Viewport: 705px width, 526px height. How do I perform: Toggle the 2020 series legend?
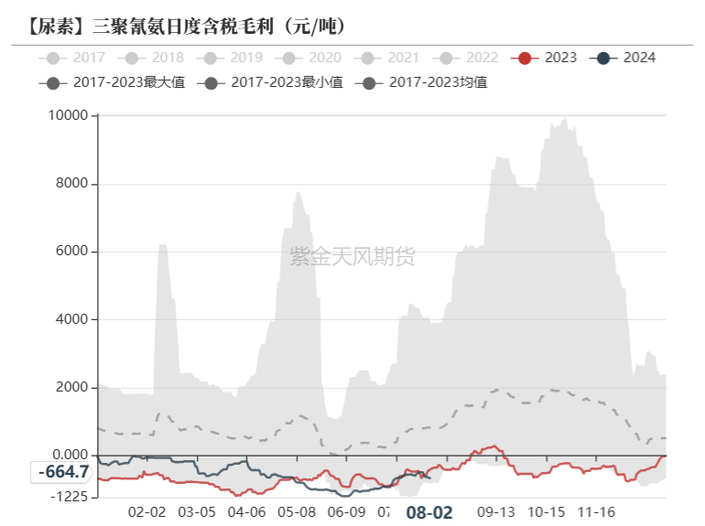[x=308, y=58]
